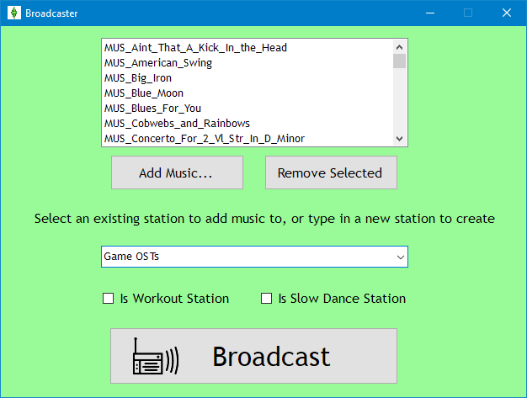Select MUS_Concerto_For_2_Vl_Str_In_D_Minor entry
This screenshot has width=527, height=398.
click(x=205, y=138)
